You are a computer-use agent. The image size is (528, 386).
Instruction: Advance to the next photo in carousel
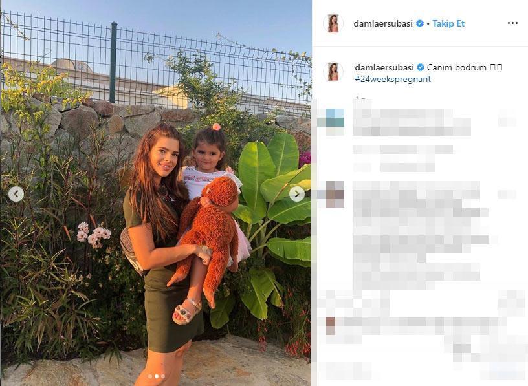pos(296,194)
